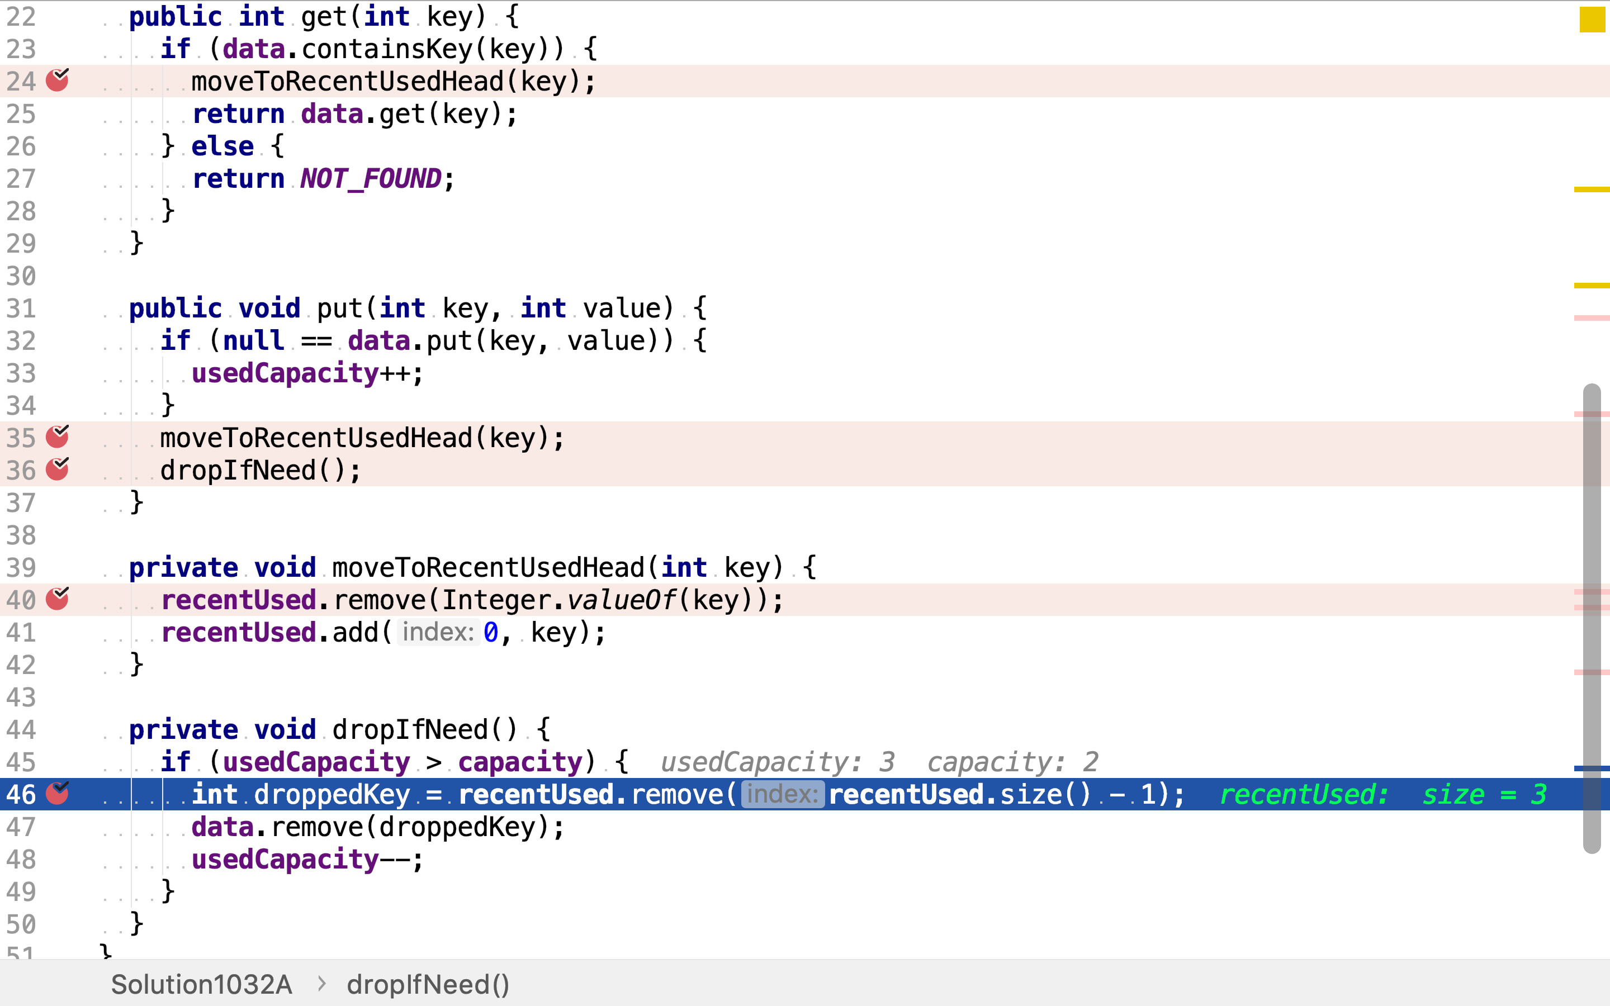Click gutter at line 31 to add breakpoint
Screen dimensions: 1610x1006
57,308
